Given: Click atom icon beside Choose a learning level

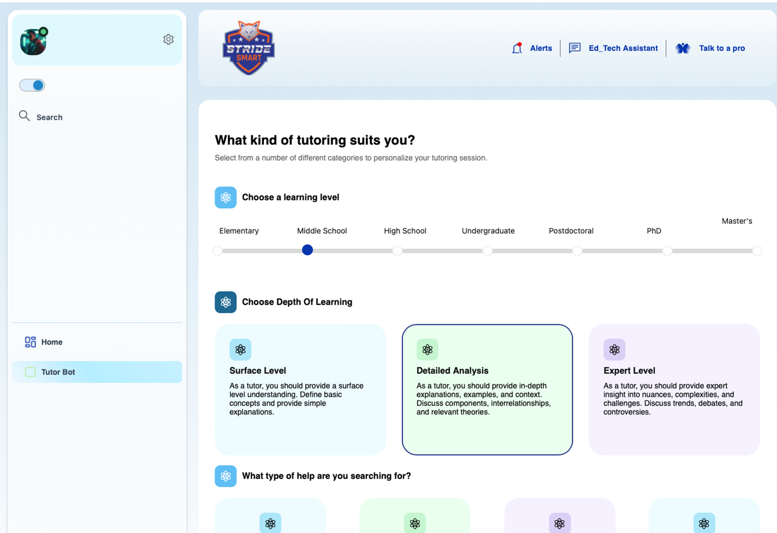Looking at the screenshot, I should pyautogui.click(x=226, y=197).
